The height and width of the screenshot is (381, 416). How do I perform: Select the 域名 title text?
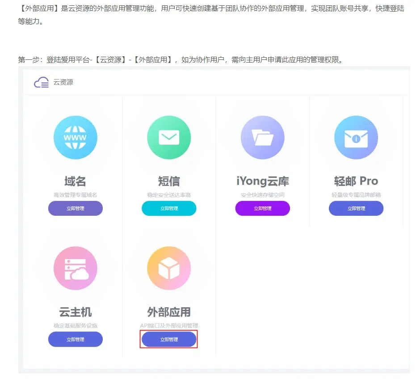75,181
